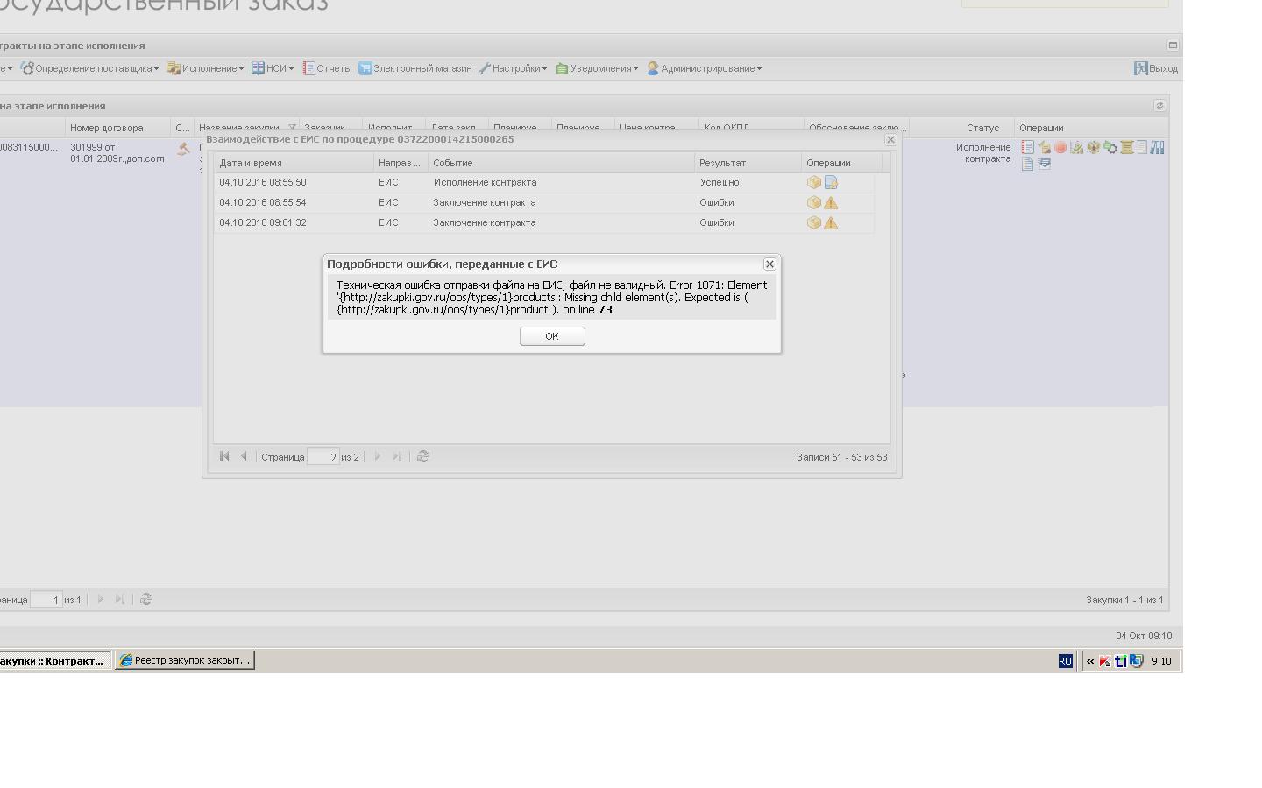Click the Номер договора column header
The height and width of the screenshot is (788, 1262).
click(x=117, y=128)
